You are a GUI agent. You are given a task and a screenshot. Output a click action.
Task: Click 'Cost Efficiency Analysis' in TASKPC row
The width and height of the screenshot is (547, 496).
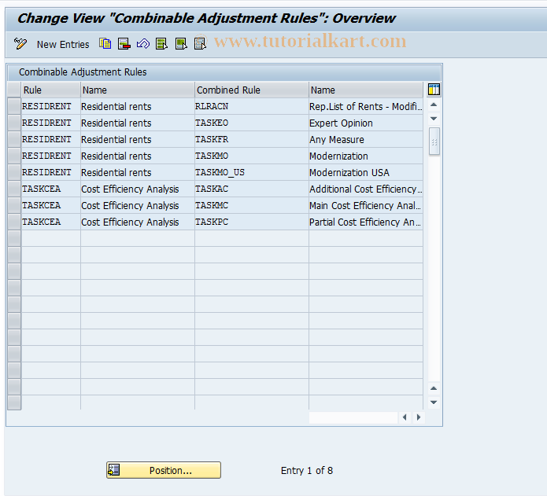click(138, 222)
